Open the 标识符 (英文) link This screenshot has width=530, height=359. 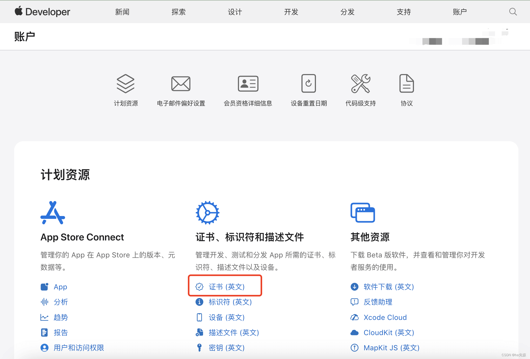[x=230, y=302]
